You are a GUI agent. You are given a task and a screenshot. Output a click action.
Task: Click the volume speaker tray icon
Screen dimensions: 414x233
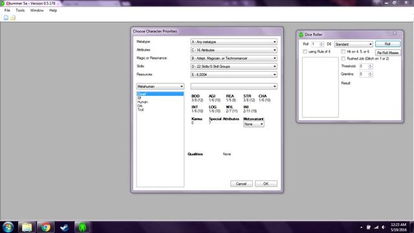pos(384,227)
